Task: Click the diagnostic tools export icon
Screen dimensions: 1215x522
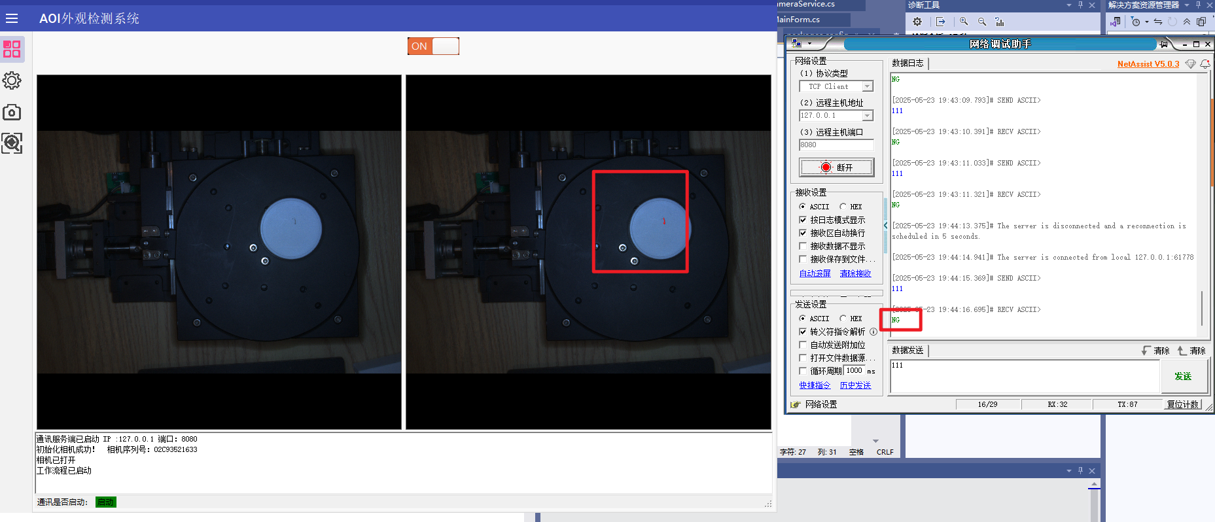Action: (940, 22)
